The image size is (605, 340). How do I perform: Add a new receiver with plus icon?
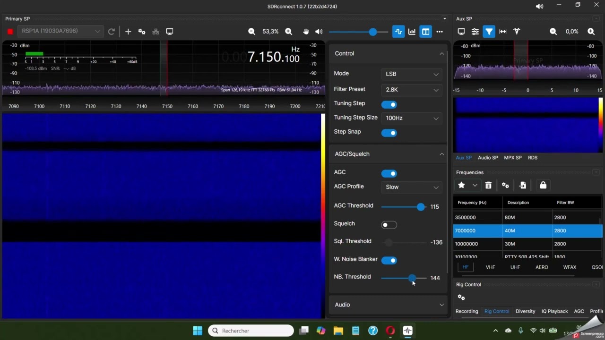(128, 32)
